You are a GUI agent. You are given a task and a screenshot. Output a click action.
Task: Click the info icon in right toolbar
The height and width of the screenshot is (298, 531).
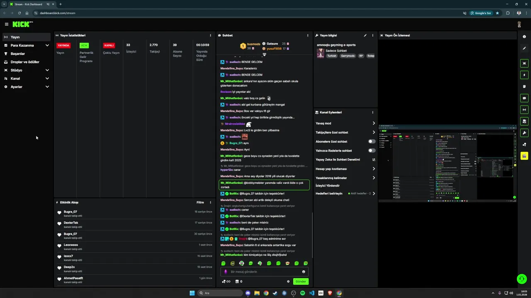pos(524,37)
